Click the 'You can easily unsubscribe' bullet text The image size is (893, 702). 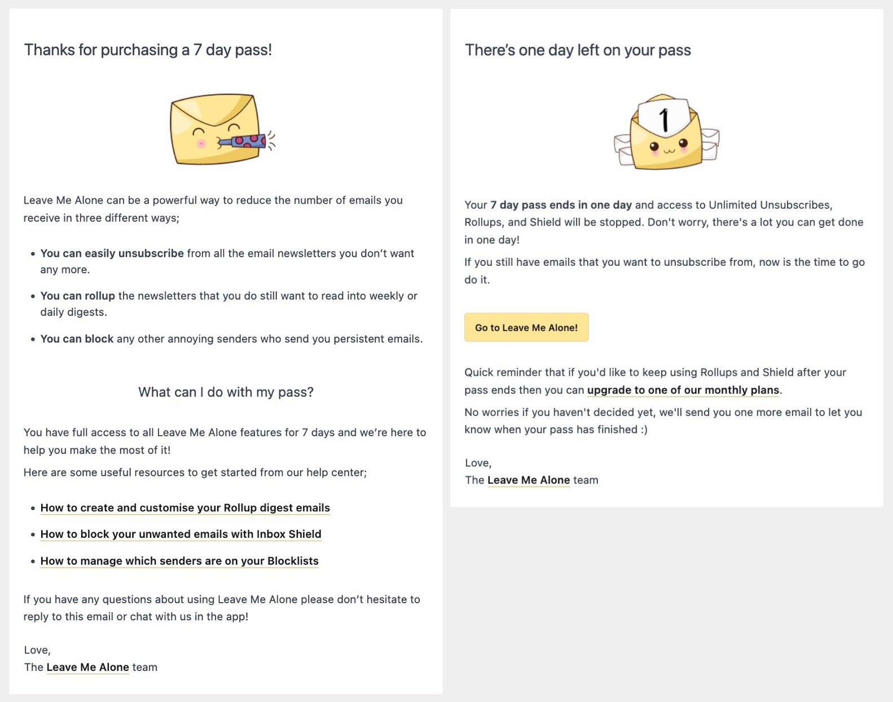pos(112,253)
